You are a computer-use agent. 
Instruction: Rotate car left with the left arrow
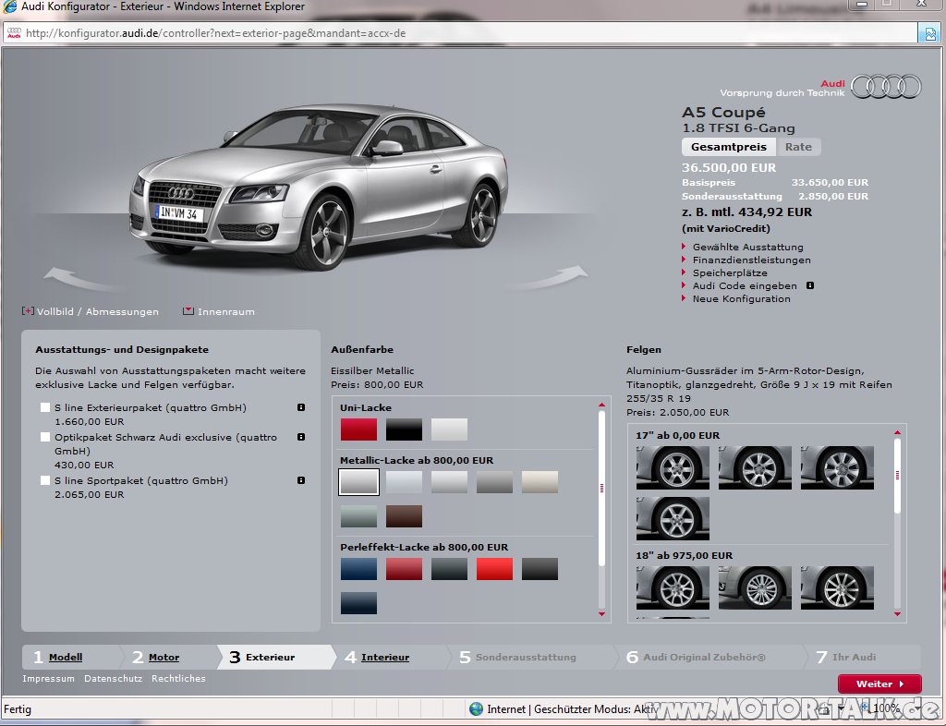click(x=82, y=279)
